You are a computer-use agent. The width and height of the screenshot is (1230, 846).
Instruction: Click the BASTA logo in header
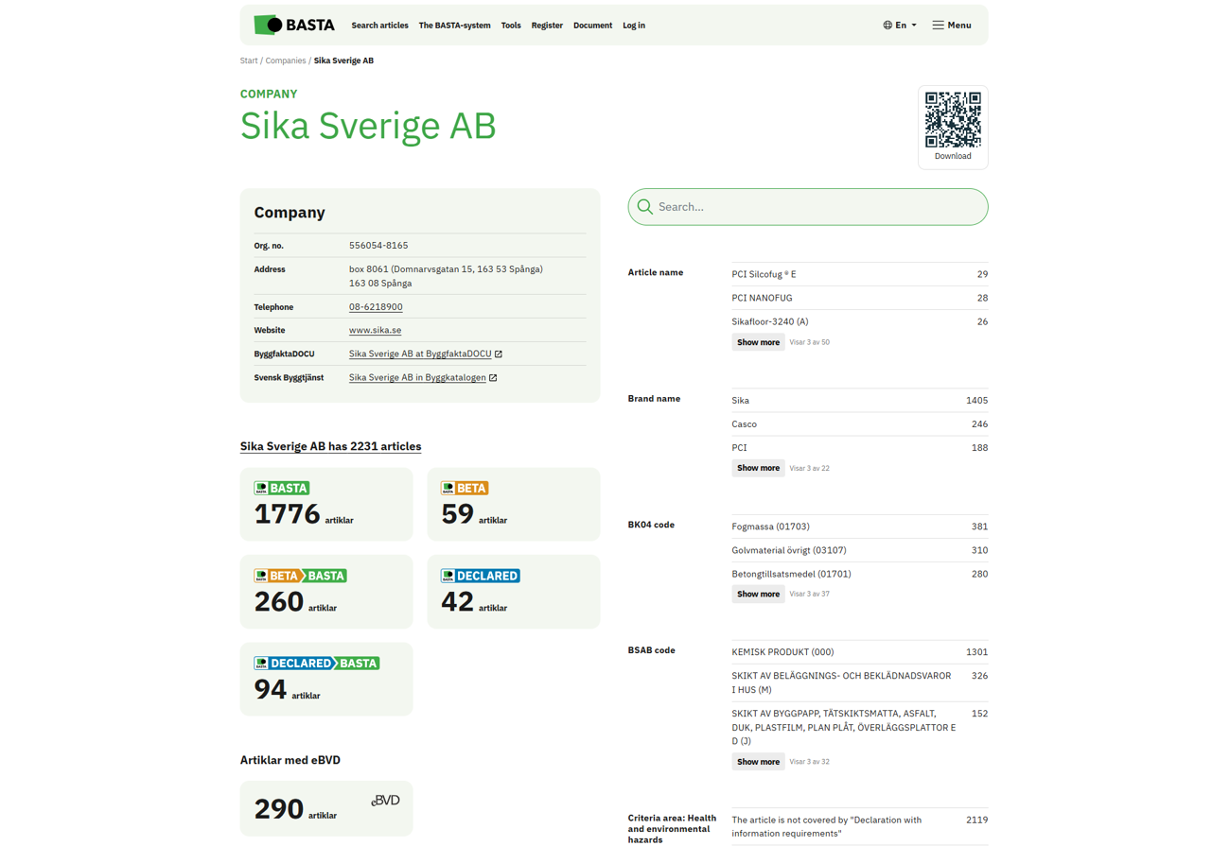click(x=293, y=26)
